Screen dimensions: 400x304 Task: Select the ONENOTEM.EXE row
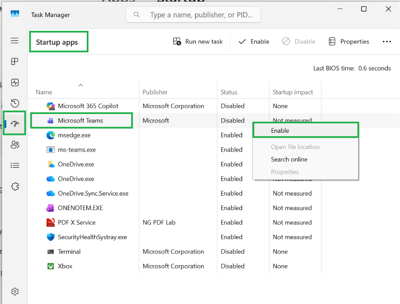coord(174,208)
